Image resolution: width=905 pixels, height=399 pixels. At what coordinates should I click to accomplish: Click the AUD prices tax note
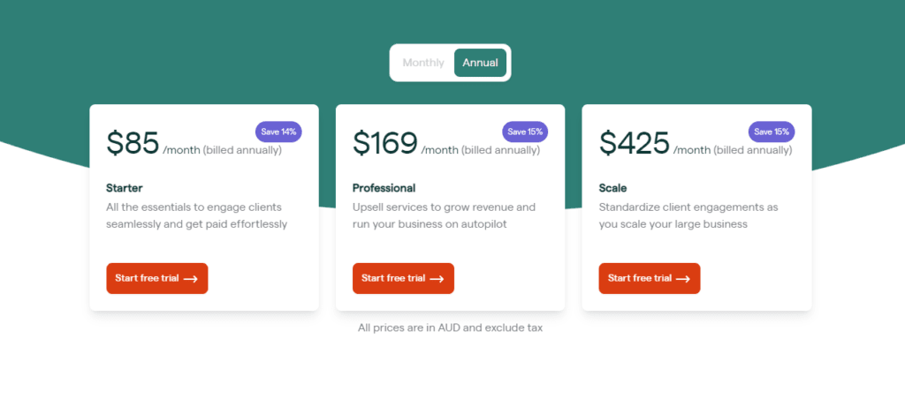tap(450, 328)
